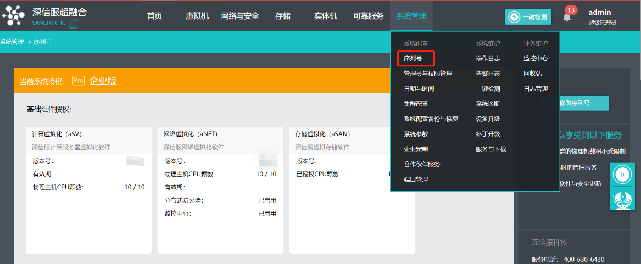This screenshot has width=641, height=264.
Task: Click the Pro badge next to 企业版
Action: [79, 81]
